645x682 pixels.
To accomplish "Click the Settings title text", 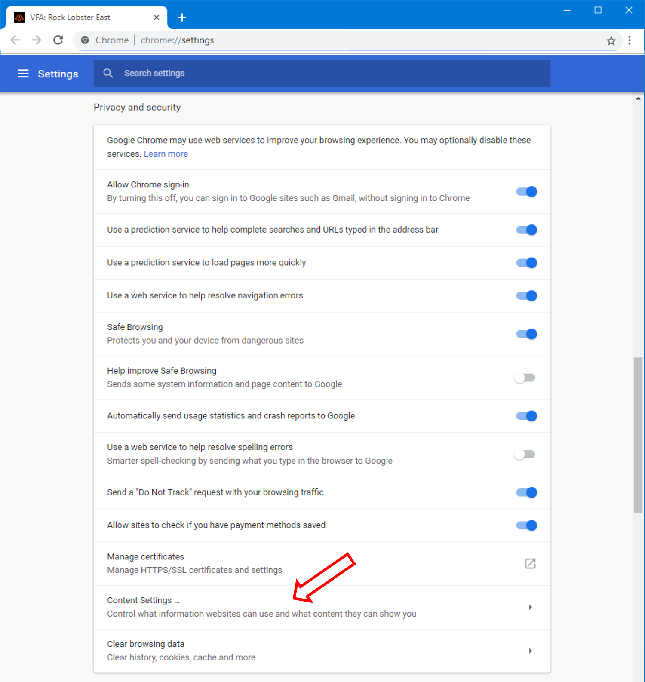I will [x=58, y=74].
